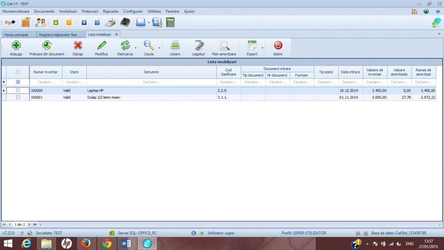Toggle the header select-all checkbox

pyautogui.click(x=18, y=72)
